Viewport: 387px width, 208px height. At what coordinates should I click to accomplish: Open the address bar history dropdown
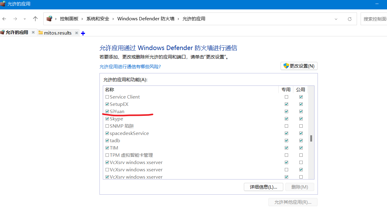tap(336, 19)
